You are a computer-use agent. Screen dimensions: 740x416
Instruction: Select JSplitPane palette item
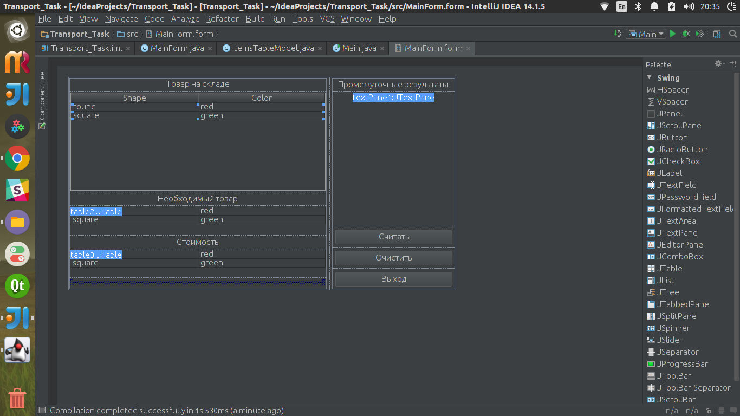click(x=672, y=316)
